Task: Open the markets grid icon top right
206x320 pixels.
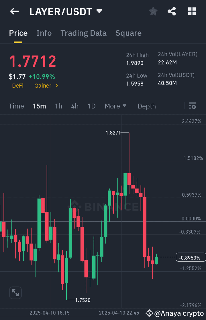Action: tap(192, 11)
